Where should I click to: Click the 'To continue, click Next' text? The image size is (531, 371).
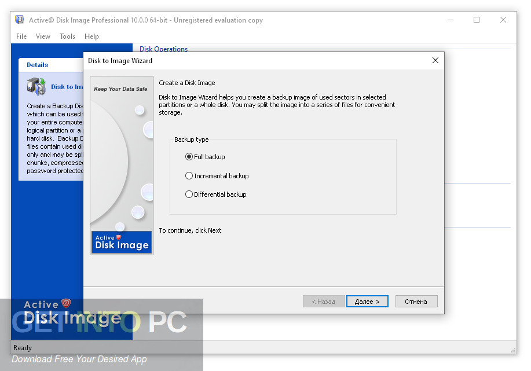(190, 230)
